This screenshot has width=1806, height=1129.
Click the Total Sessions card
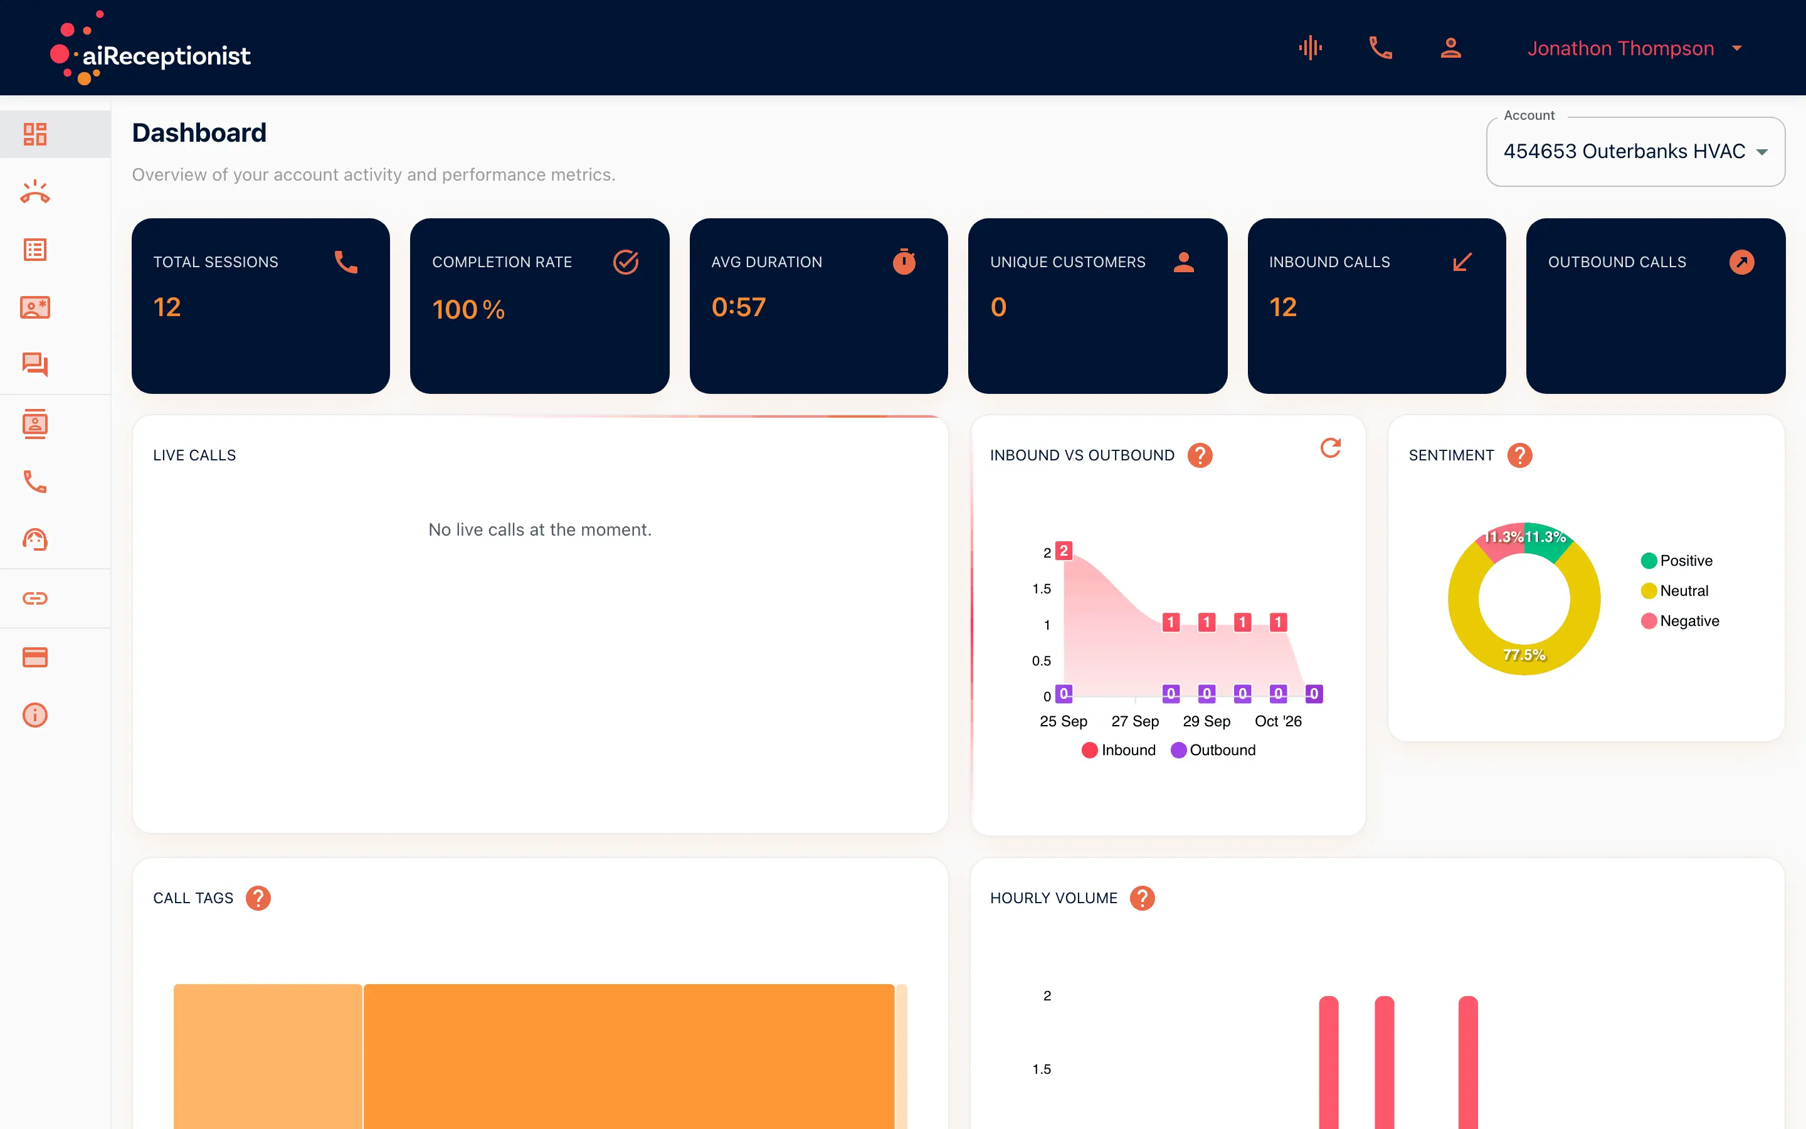(260, 306)
